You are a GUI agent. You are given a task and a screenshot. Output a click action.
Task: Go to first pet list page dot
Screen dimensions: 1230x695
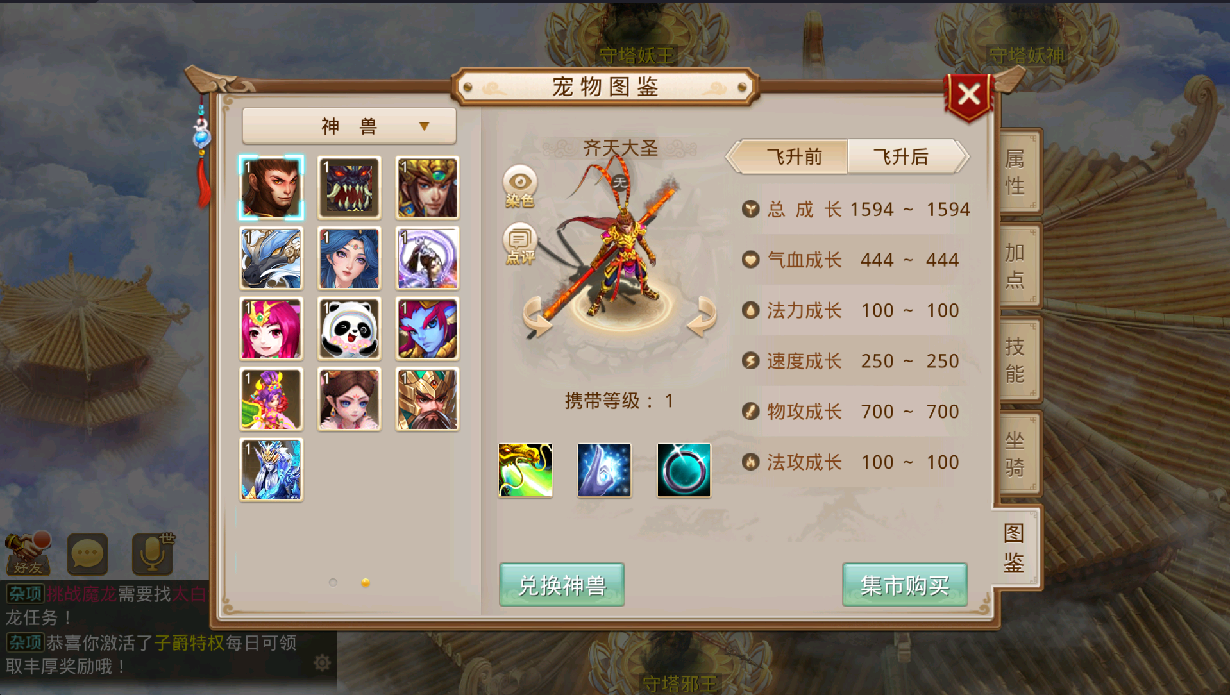333,582
